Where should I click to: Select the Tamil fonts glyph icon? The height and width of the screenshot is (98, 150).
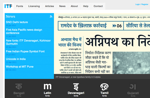click(104, 87)
